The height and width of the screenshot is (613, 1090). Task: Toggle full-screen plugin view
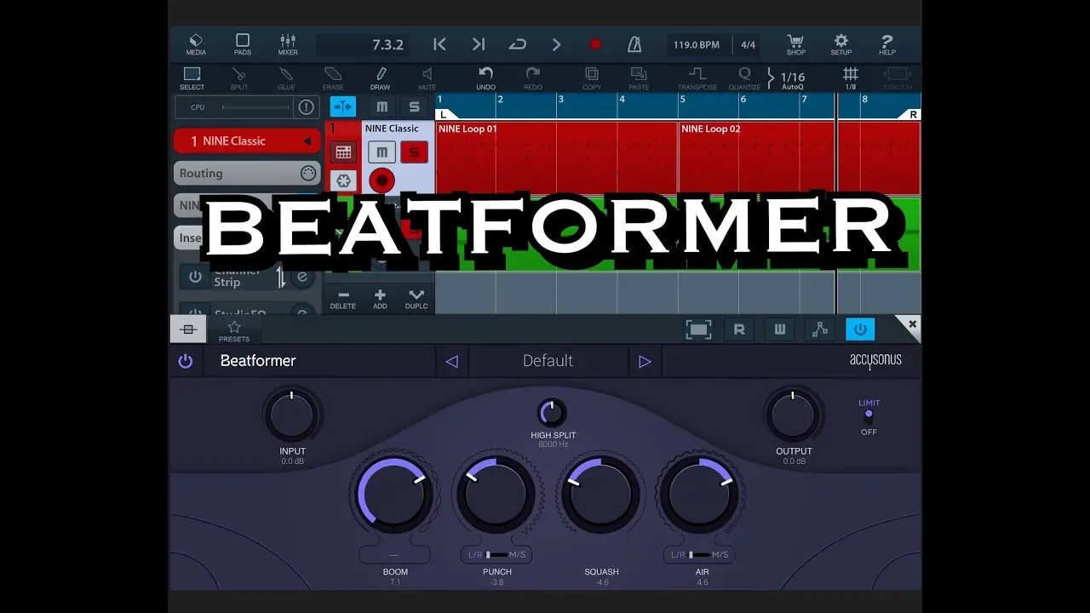coord(698,329)
